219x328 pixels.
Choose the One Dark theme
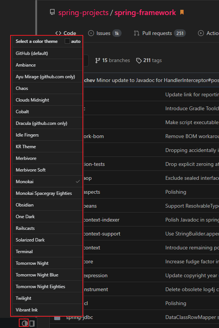[x=47, y=217]
